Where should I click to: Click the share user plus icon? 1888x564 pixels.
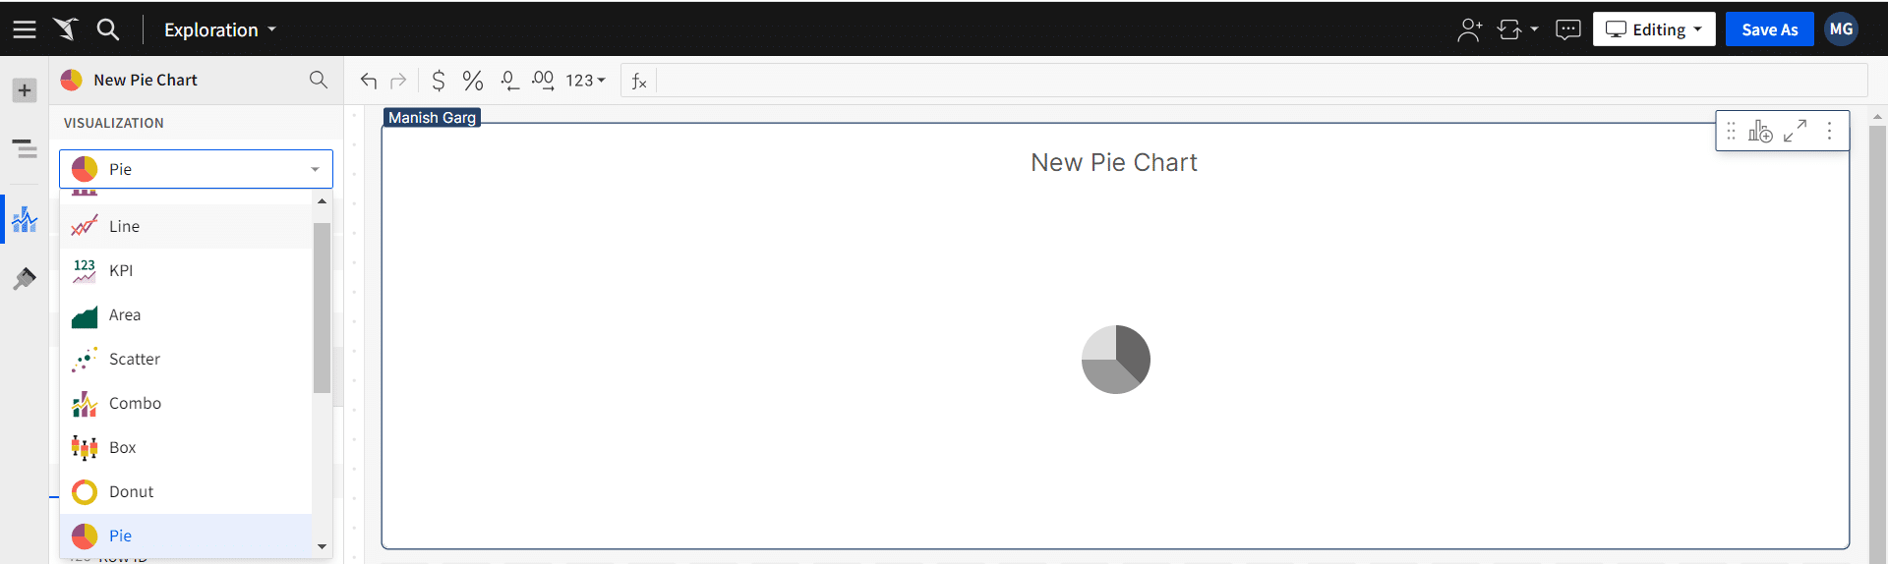point(1469,29)
